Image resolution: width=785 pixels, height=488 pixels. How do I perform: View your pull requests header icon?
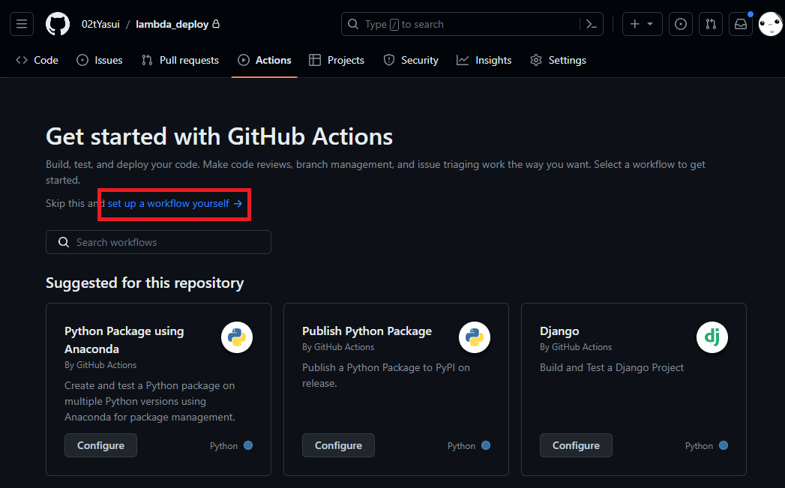tap(711, 24)
